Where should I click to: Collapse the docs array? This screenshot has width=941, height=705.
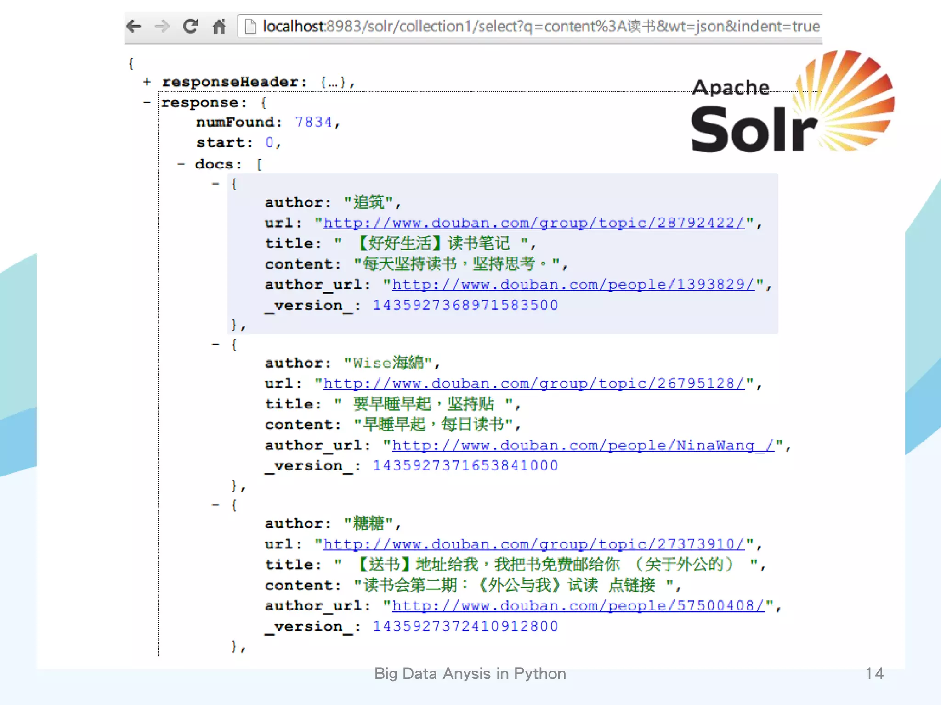(x=181, y=164)
